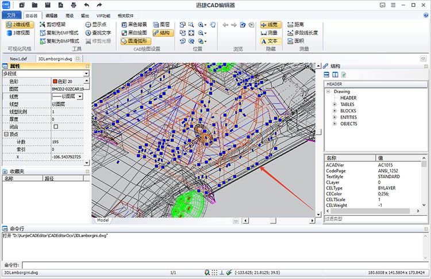Switch to the 高级 ribbon tab
The width and height of the screenshot is (431, 279).
[70, 15]
